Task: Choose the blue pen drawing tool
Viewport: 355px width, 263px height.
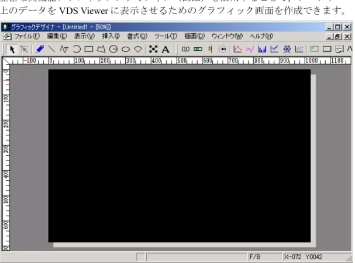Action: point(40,49)
